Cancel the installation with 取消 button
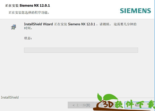Viewport: 155px width, 111px height. [x=138, y=105]
